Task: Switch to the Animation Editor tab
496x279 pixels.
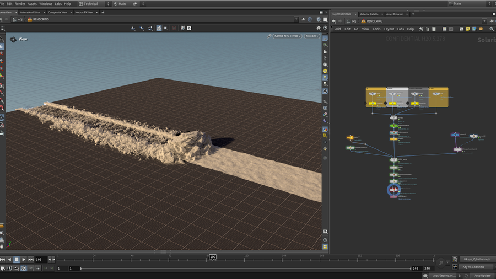Action: click(x=30, y=12)
